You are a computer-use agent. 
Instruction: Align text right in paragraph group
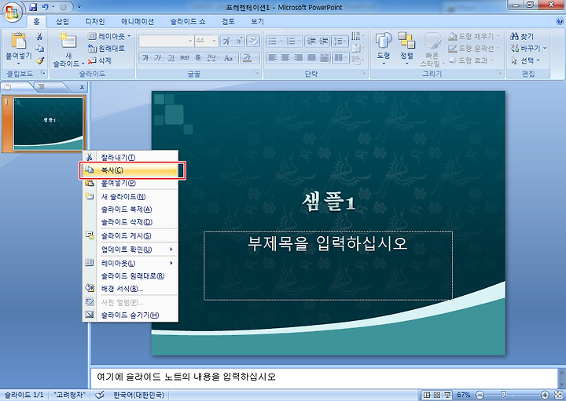pyautogui.click(x=298, y=57)
